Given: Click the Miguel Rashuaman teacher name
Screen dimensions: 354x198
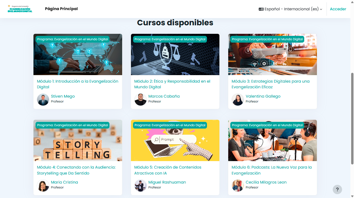Looking at the screenshot, I should [167, 182].
